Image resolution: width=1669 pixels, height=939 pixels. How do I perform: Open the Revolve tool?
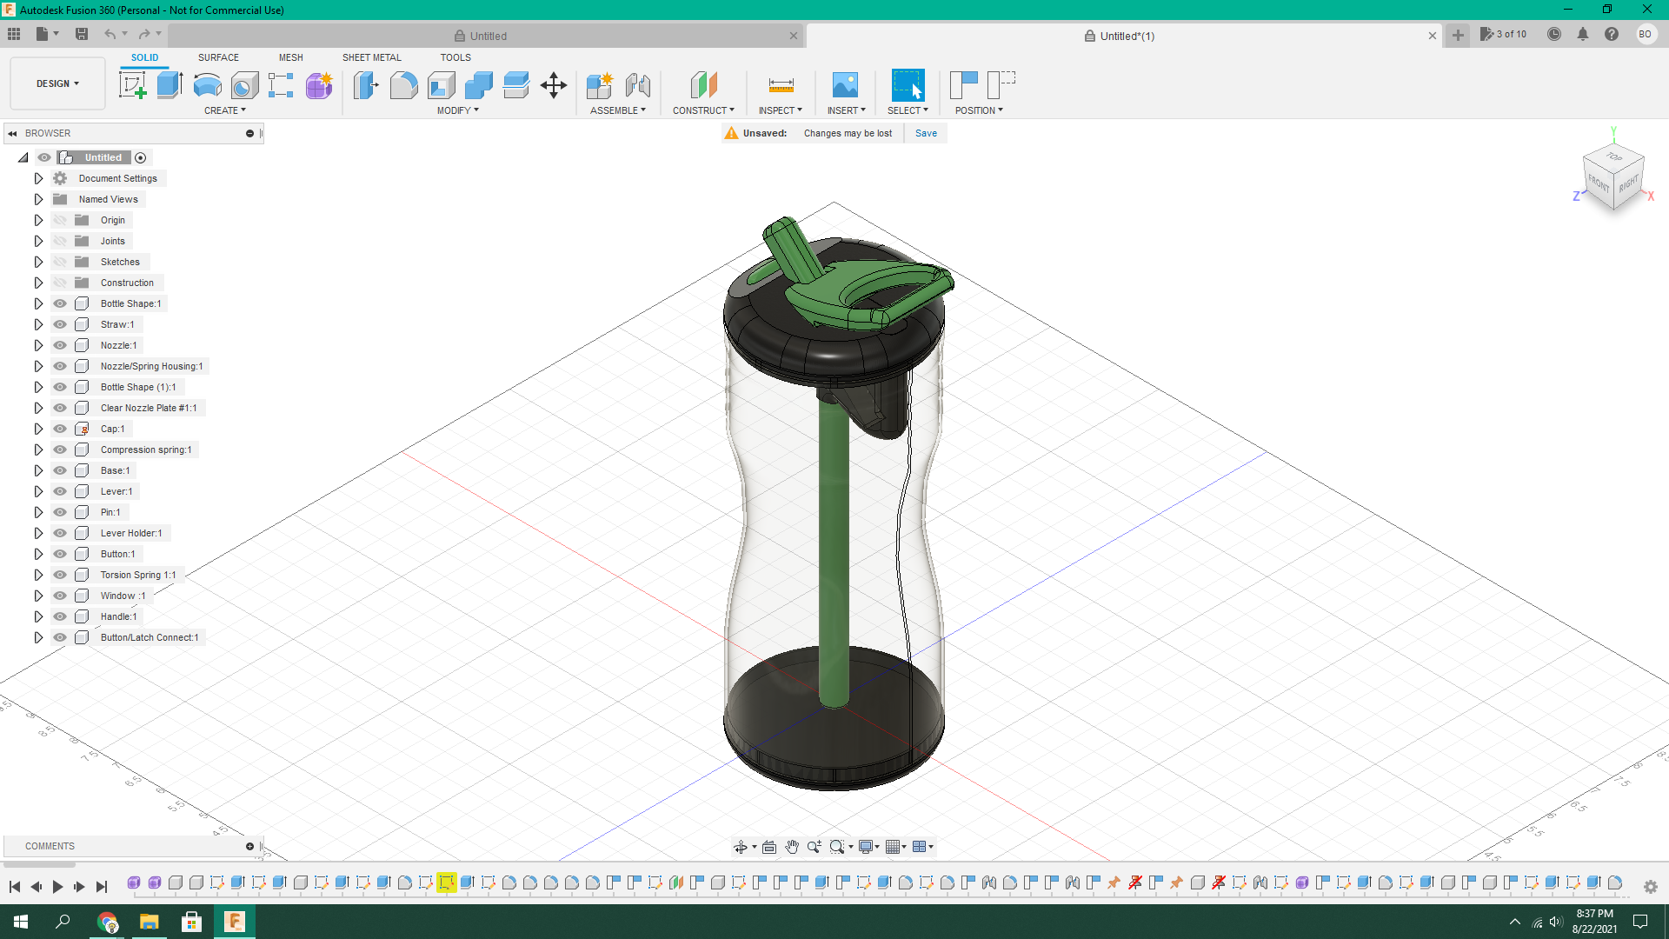click(207, 84)
